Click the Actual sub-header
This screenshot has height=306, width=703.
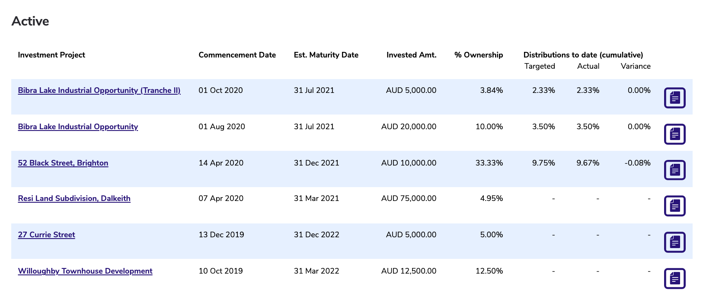588,66
